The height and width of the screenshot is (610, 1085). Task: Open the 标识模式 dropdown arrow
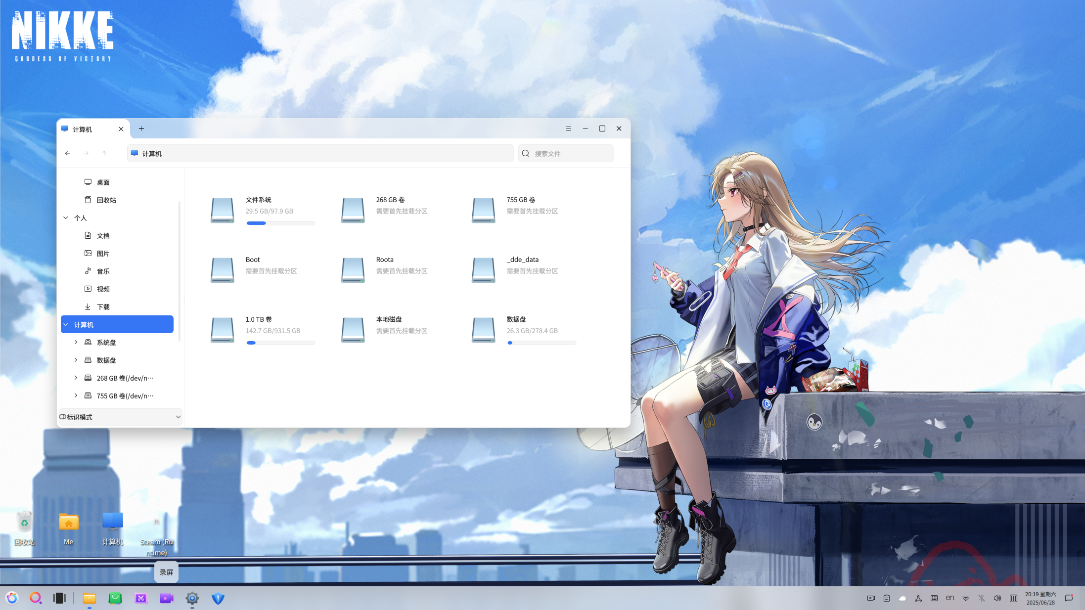(x=178, y=417)
